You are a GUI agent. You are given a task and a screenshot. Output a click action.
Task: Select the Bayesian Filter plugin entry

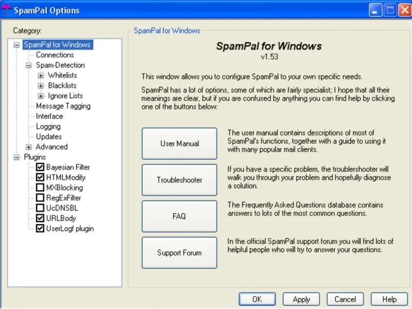coord(68,167)
